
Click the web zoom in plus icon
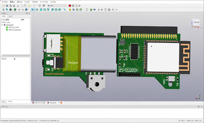point(113,10)
